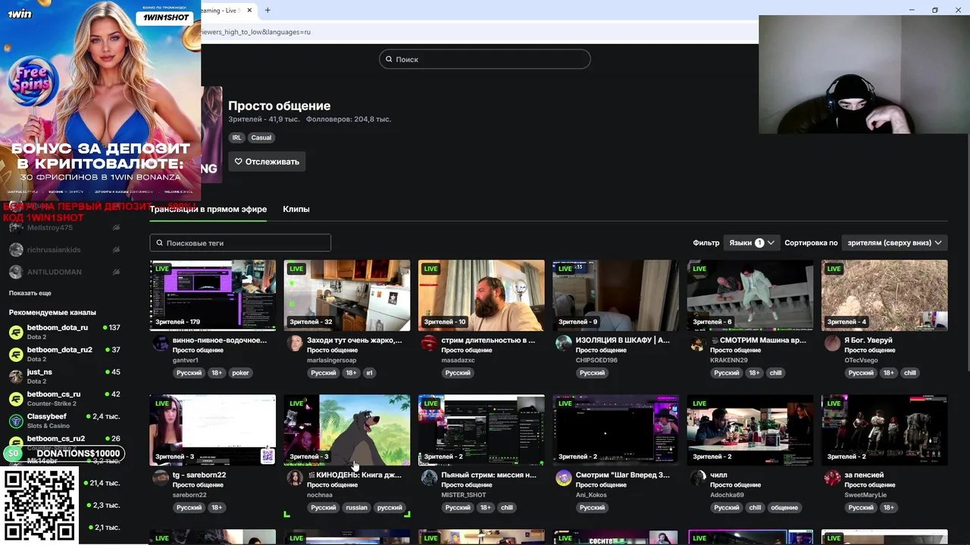This screenshot has height=545, width=970.
Task: Click общение tag under Adochka69 stream
Action: 784,508
